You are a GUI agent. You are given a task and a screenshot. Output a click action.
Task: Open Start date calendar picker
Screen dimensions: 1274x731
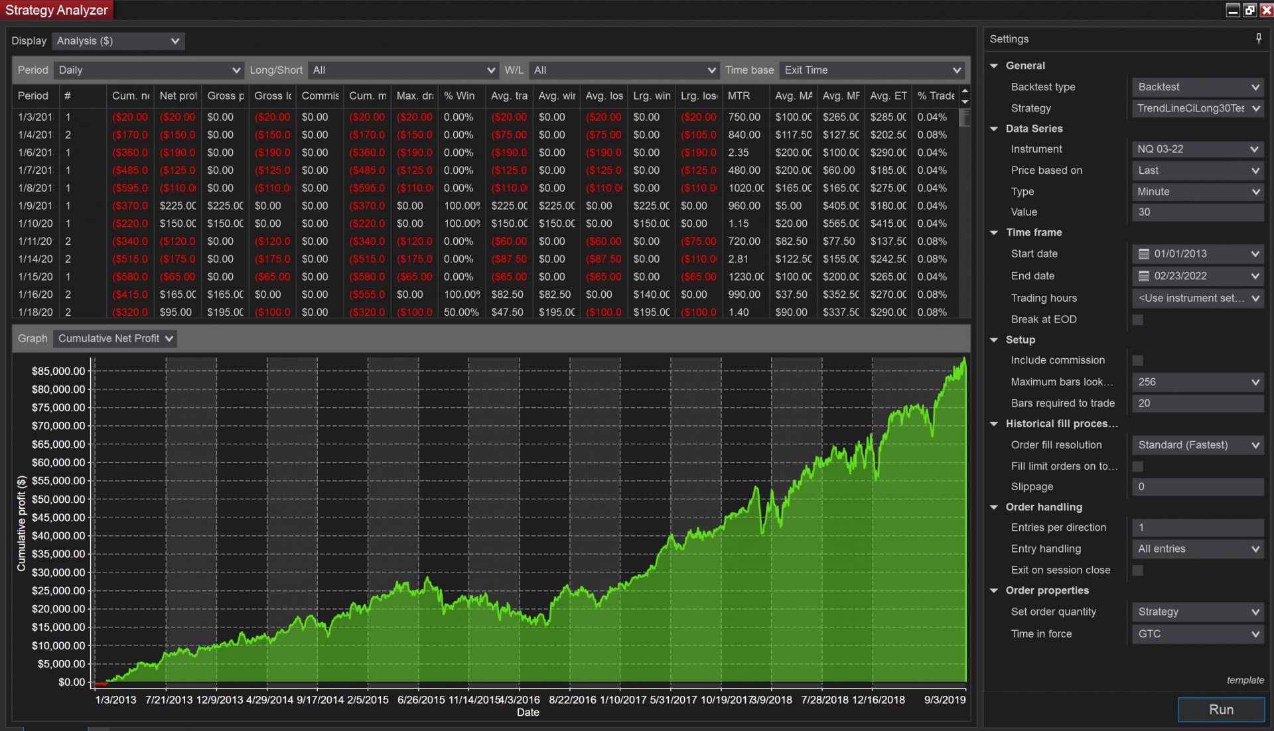tap(1144, 254)
